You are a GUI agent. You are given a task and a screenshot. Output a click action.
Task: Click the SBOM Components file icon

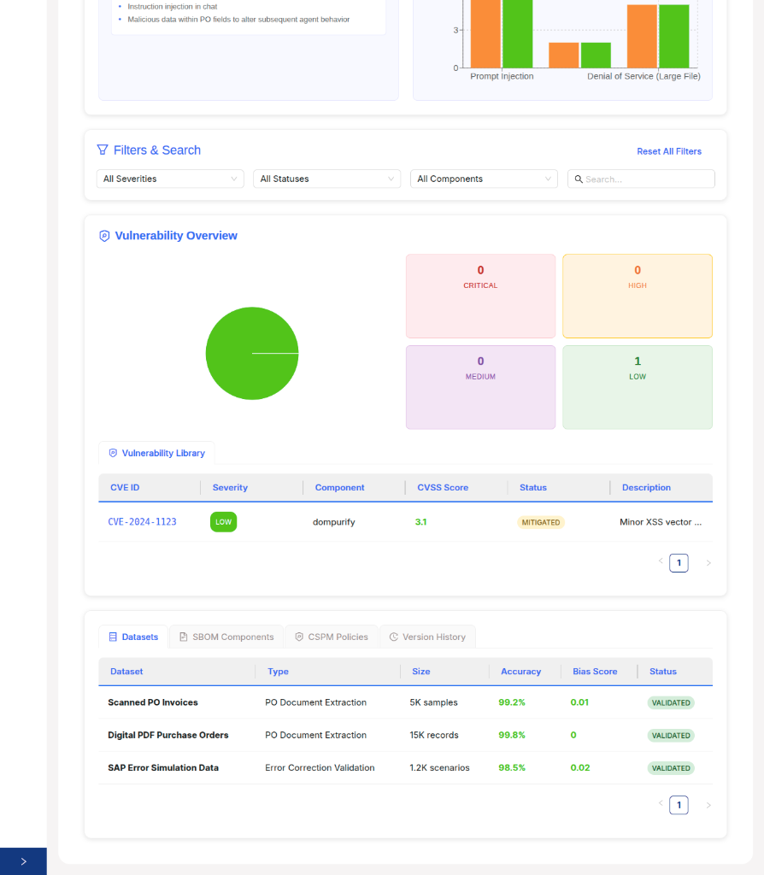pyautogui.click(x=184, y=637)
